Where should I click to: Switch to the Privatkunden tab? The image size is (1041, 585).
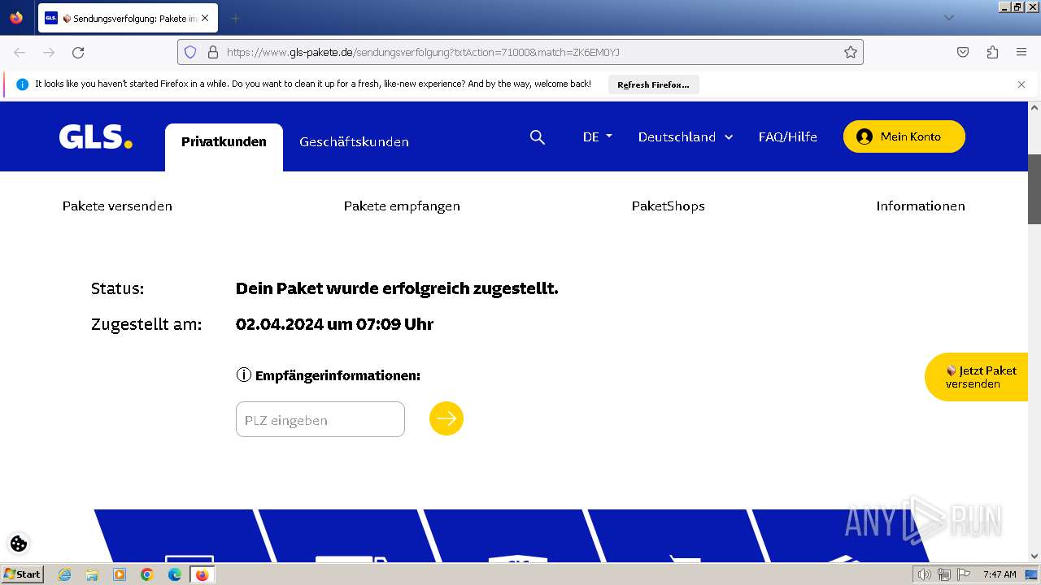pos(224,142)
